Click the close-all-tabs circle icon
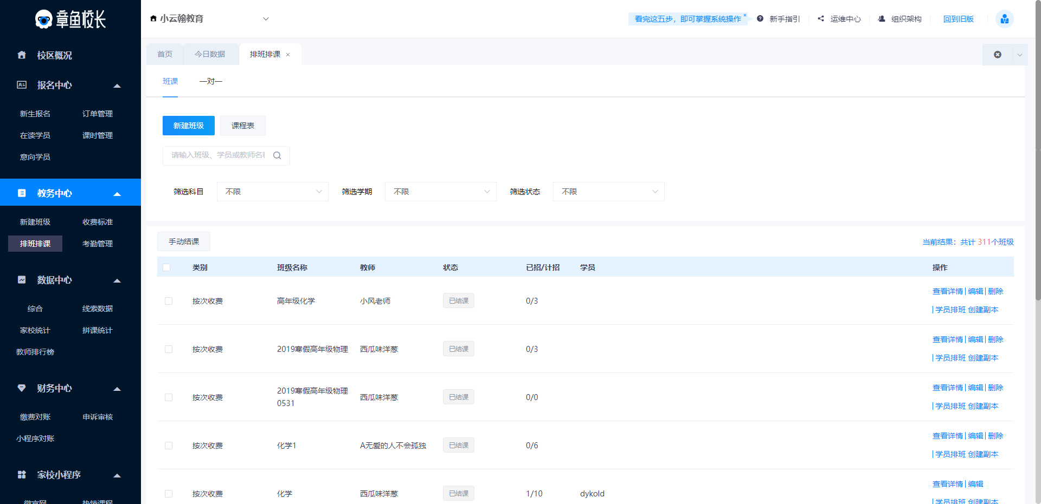The image size is (1041, 504). point(998,55)
